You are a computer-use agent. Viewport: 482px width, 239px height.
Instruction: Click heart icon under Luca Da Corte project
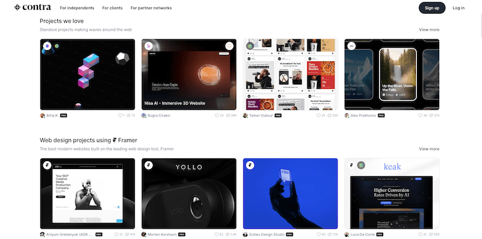(420, 235)
